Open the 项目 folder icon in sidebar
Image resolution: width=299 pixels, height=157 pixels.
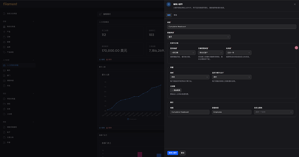4,104
